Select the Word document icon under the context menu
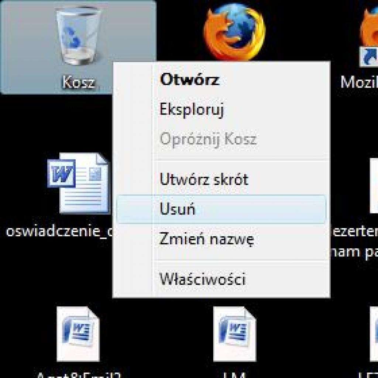The height and width of the screenshot is (378, 378). [x=234, y=334]
